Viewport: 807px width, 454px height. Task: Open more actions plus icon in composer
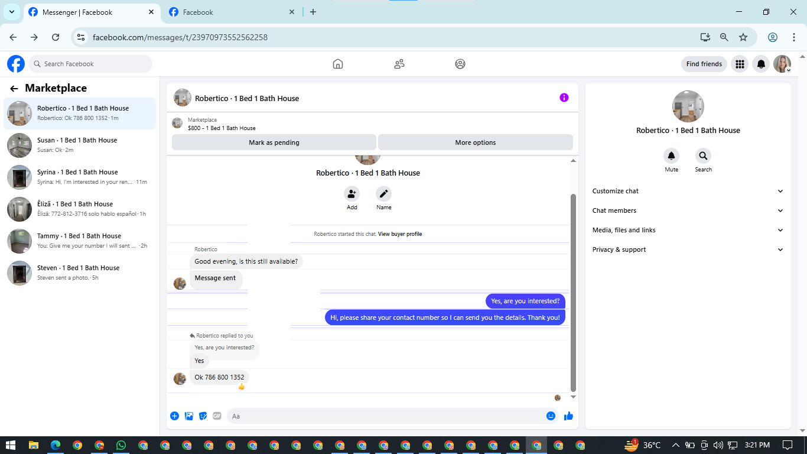tap(174, 416)
